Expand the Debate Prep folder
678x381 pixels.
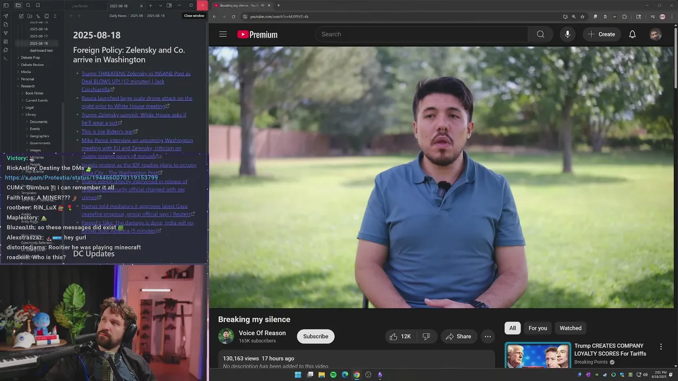coord(30,58)
